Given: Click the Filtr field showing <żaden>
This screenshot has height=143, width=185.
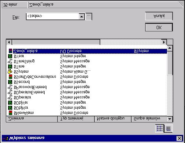Looking at the screenshot, I should point(53,17).
